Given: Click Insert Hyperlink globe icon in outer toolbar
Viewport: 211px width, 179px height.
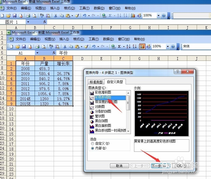Looking at the screenshot, I should point(104,16).
